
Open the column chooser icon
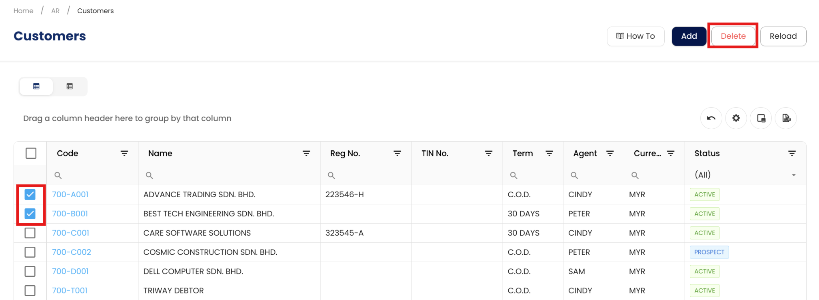click(x=761, y=118)
